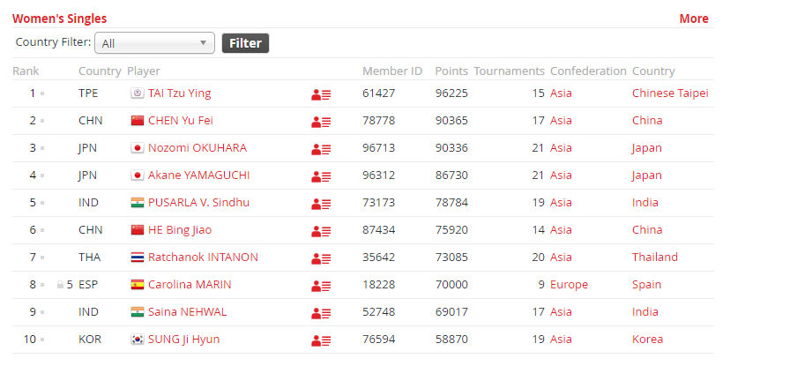Click the Spain flag next to Carolina MARIN

point(138,285)
